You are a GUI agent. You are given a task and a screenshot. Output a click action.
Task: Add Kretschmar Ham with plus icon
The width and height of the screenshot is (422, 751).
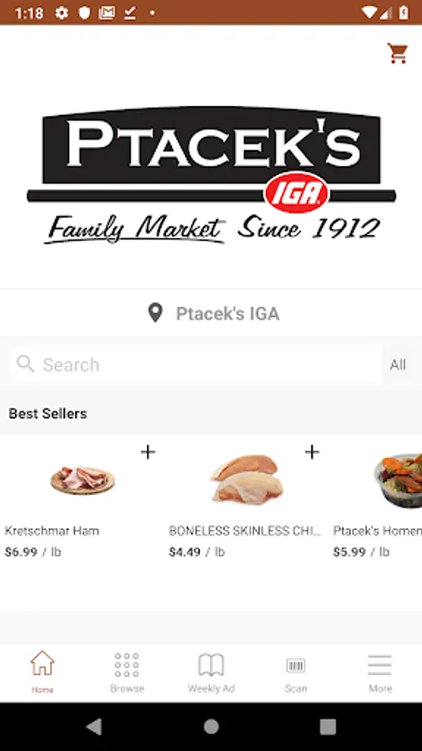pos(148,452)
